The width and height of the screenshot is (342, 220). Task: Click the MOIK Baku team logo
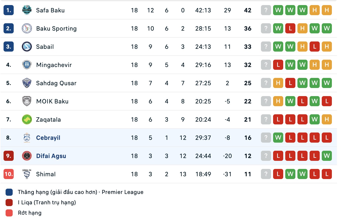(x=27, y=101)
